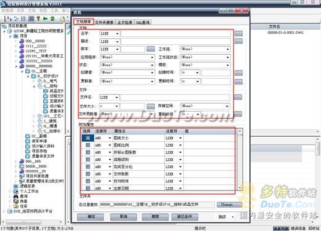Click the 清空条件 button
Screen dimensions: 321x231
click(x=185, y=217)
